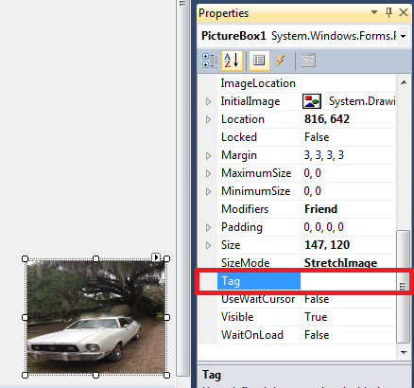Select the SizeMode property name
414x388 pixels.
pyautogui.click(x=246, y=263)
